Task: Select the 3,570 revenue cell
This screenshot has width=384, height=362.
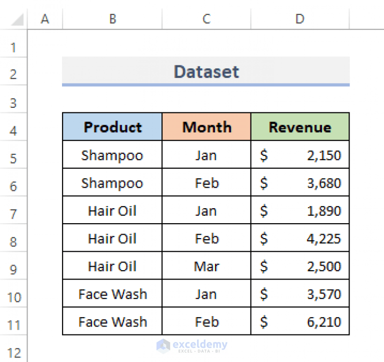Action: (300, 293)
